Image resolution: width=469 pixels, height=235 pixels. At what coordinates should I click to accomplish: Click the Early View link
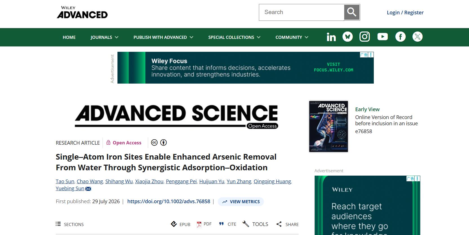coord(367,109)
